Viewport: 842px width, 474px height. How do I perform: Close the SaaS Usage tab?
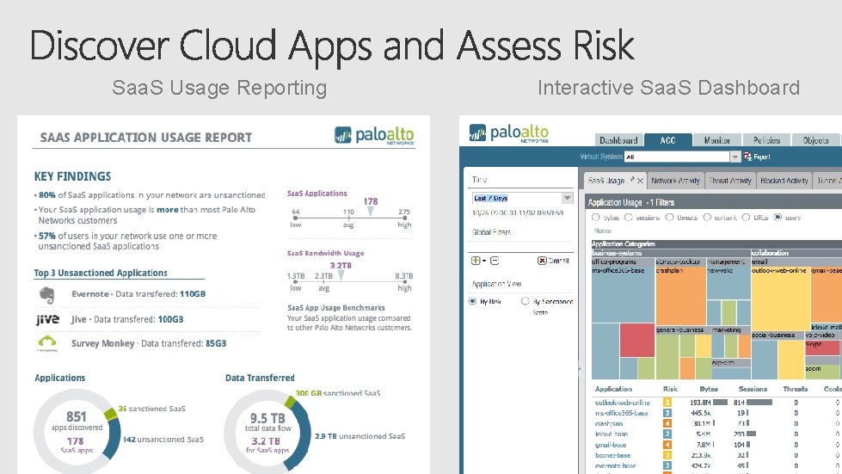click(x=640, y=181)
